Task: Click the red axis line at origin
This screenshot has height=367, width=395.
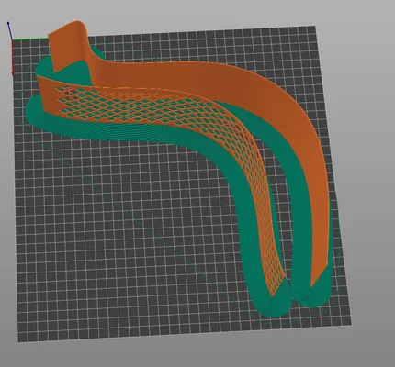Action: 13,57
